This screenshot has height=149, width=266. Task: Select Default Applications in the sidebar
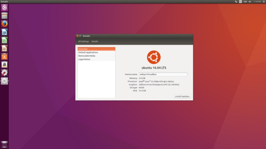[x=88, y=52]
